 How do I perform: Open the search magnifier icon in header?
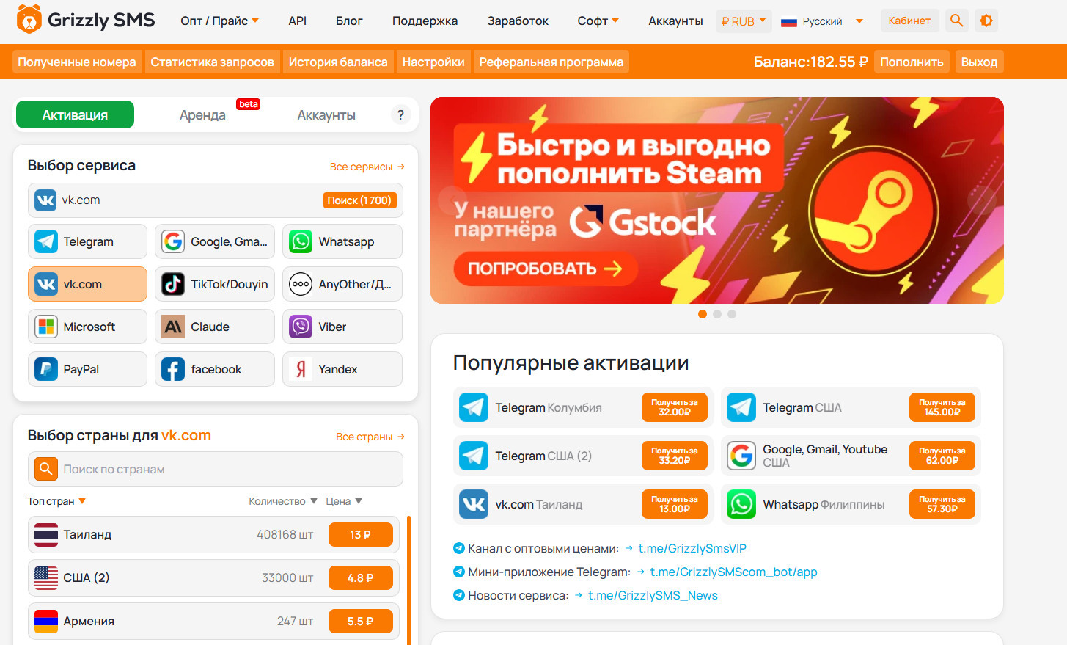click(x=956, y=21)
